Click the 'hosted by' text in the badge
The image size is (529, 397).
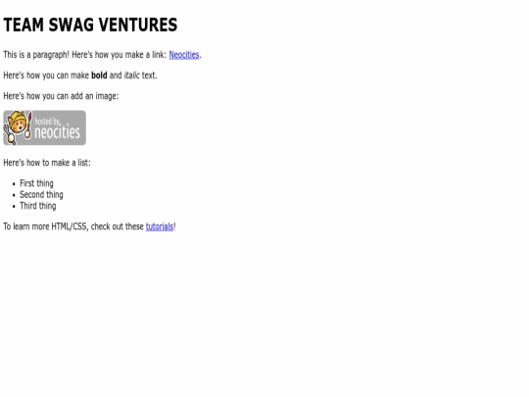click(x=47, y=122)
